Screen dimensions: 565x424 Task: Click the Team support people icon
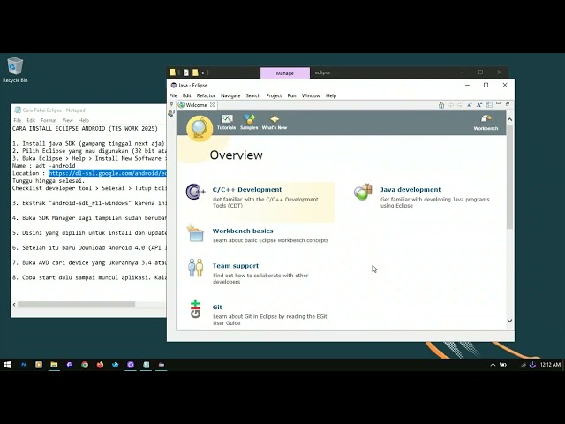(x=195, y=268)
